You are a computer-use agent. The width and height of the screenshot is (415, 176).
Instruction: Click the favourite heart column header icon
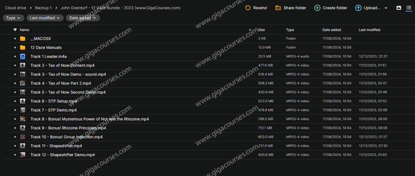pos(15,30)
